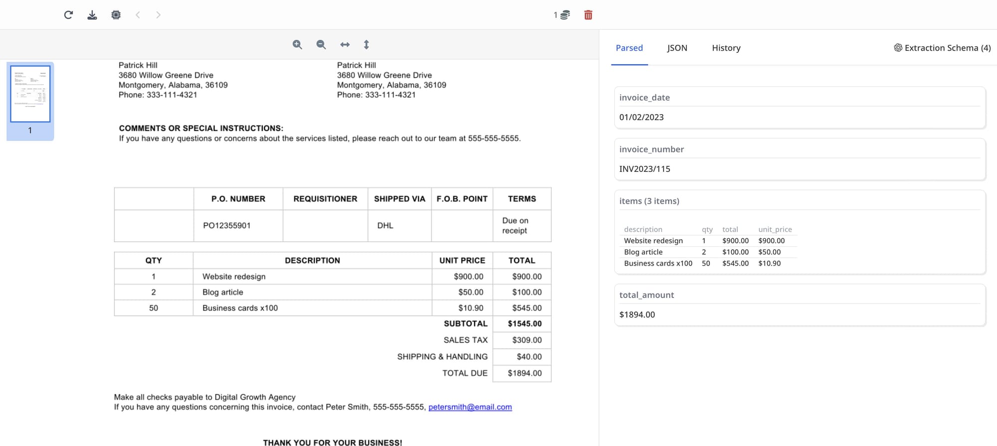Fit the document to height
997x446 pixels.
366,45
